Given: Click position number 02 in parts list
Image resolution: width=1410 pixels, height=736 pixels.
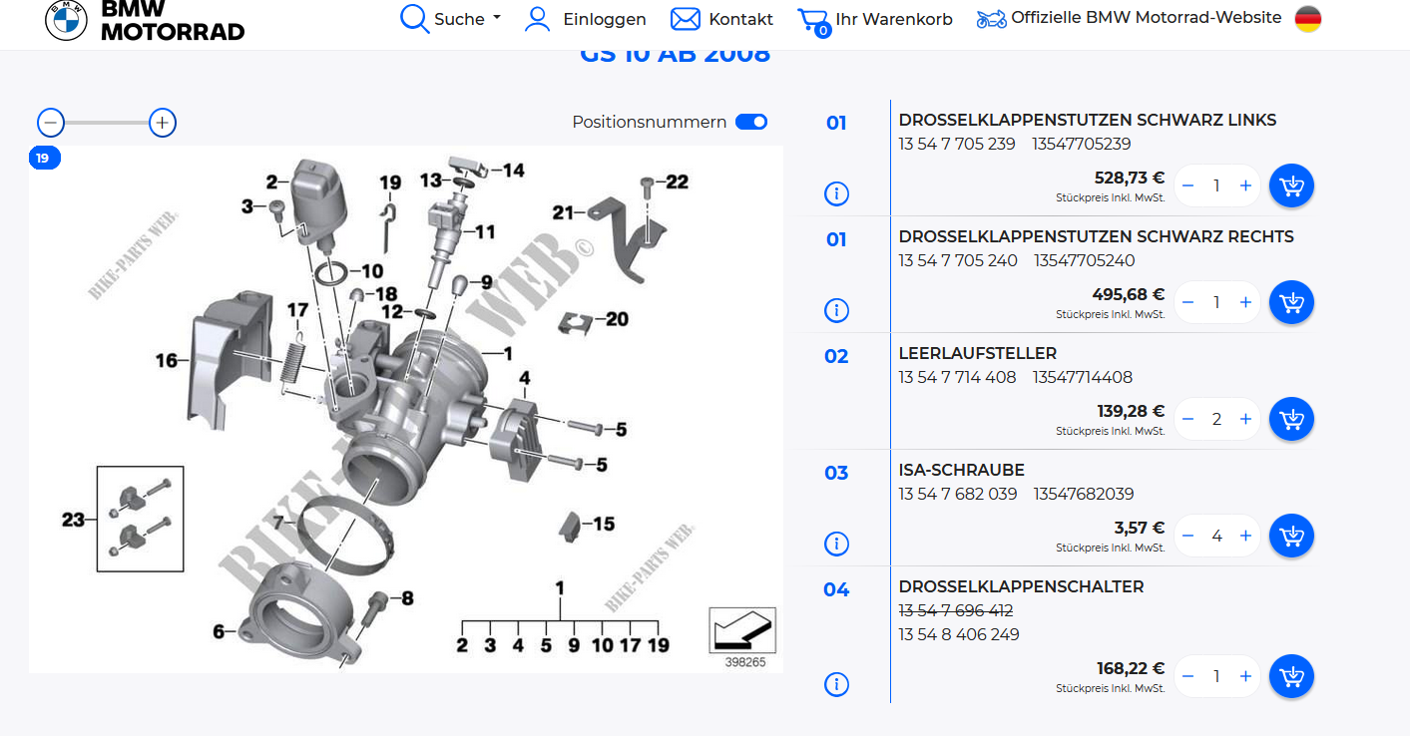Looking at the screenshot, I should tap(836, 356).
